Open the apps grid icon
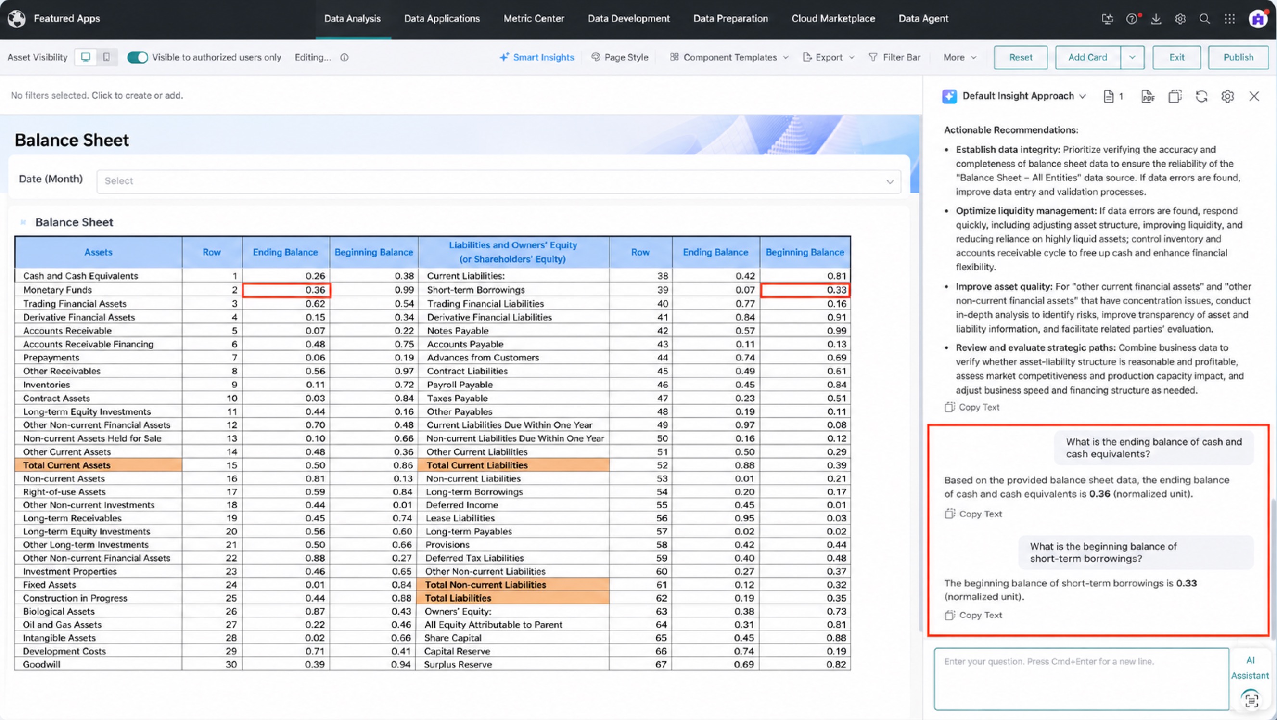The height and width of the screenshot is (720, 1277). [x=1229, y=19]
